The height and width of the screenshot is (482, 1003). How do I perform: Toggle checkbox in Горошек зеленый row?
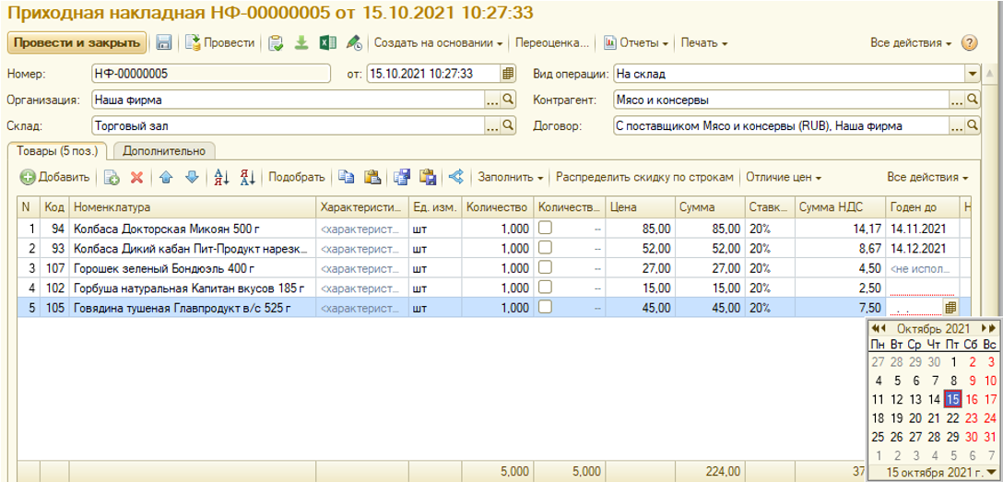546,269
